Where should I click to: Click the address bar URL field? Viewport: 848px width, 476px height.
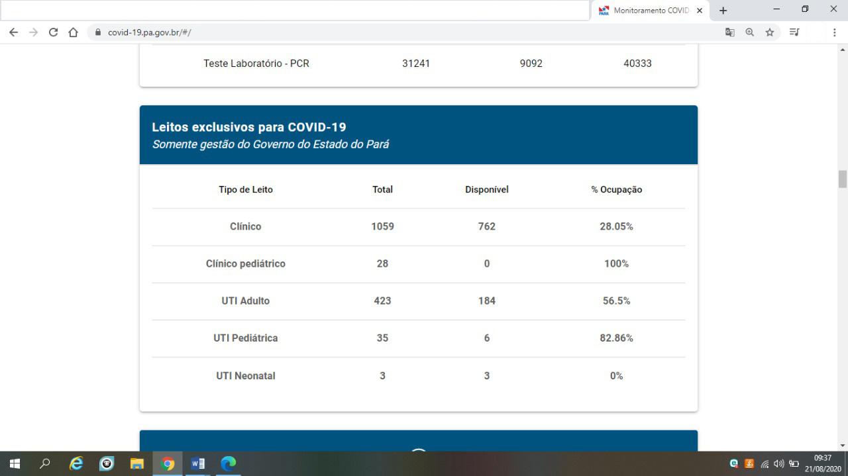[x=397, y=32]
